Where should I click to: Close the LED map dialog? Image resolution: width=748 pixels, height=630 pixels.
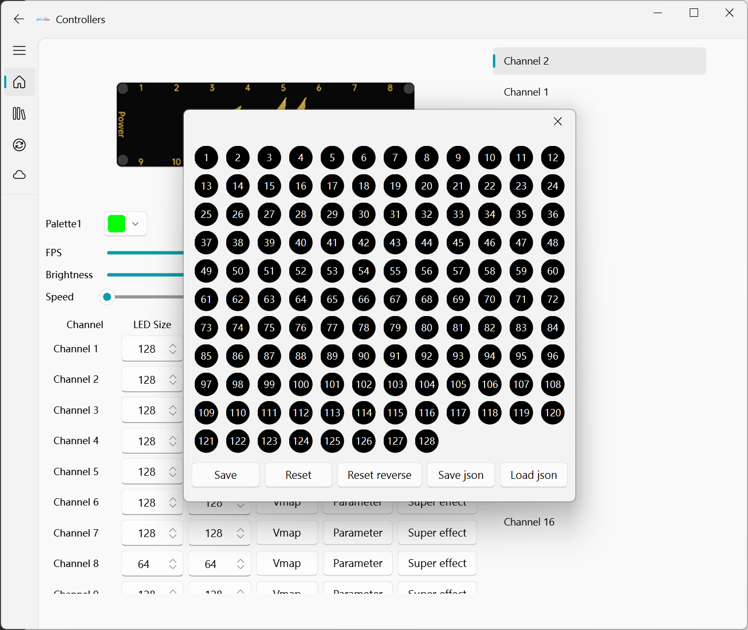tap(557, 122)
